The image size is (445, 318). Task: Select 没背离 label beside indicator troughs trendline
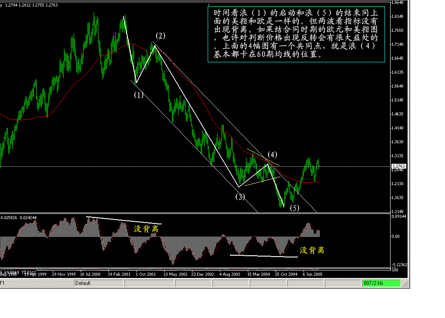[312, 250]
